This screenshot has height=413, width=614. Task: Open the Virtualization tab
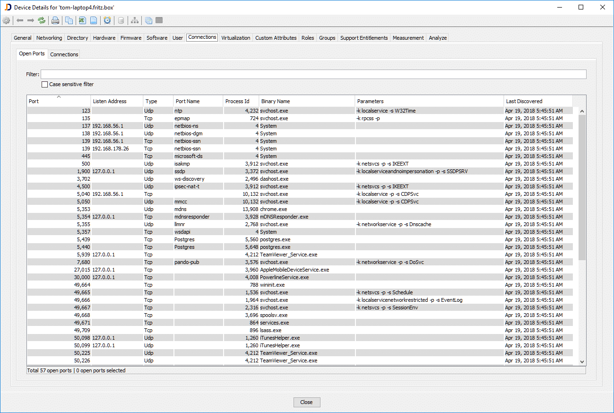coord(235,38)
